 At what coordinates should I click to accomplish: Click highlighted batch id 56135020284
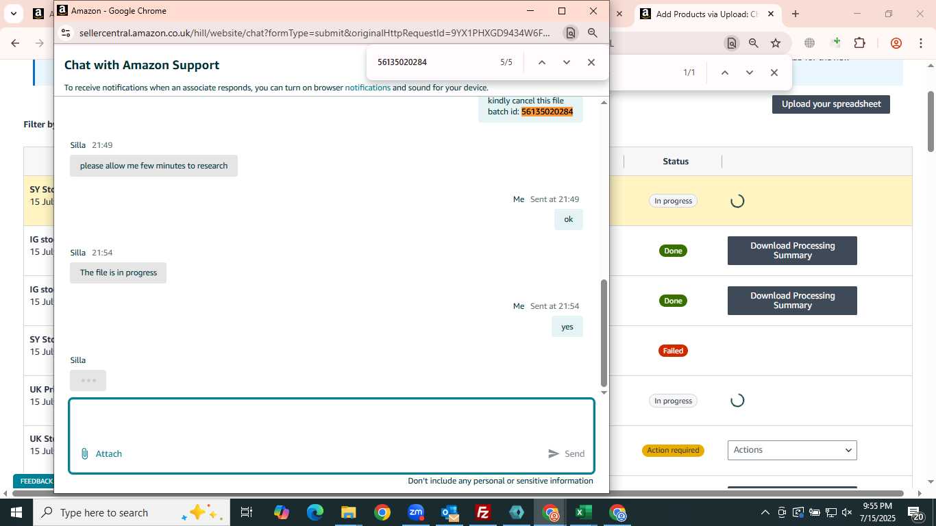[x=547, y=112]
